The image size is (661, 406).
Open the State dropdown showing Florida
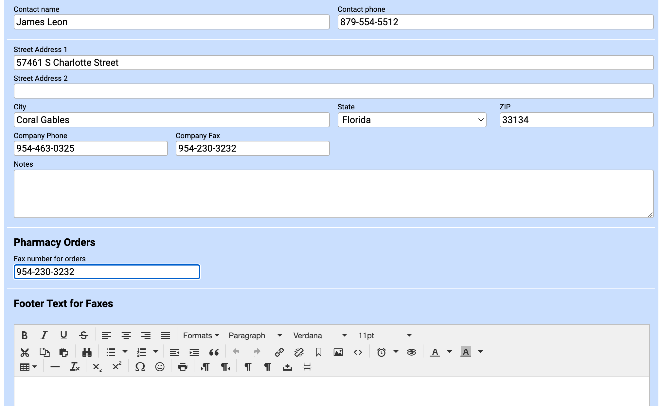(x=412, y=120)
